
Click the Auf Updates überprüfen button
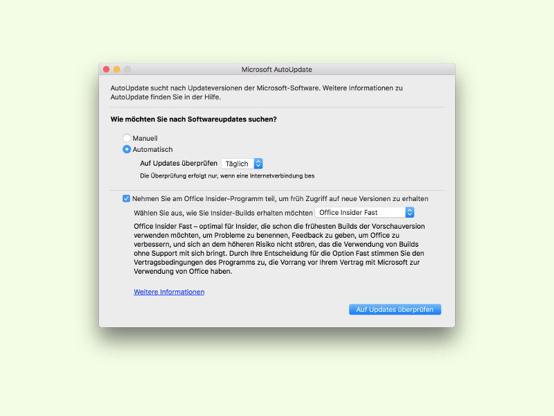[x=395, y=309]
